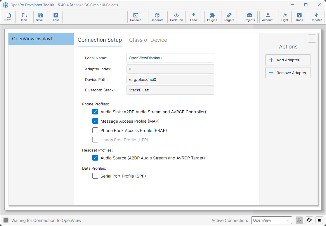Switch to Connection Setup tab
Screen dimensions: 326x226
pos(100,40)
